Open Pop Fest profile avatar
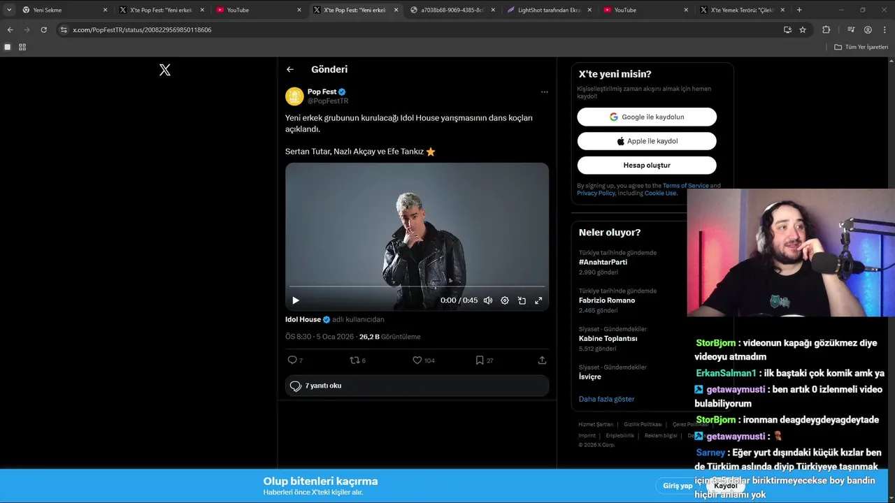Viewport: 895px width, 503px height. 294,96
